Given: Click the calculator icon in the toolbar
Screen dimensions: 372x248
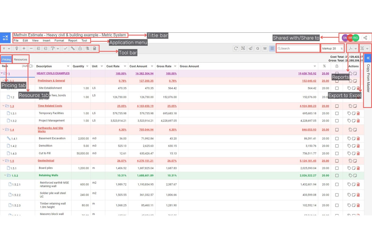Looking at the screenshot, I should tap(95, 48).
